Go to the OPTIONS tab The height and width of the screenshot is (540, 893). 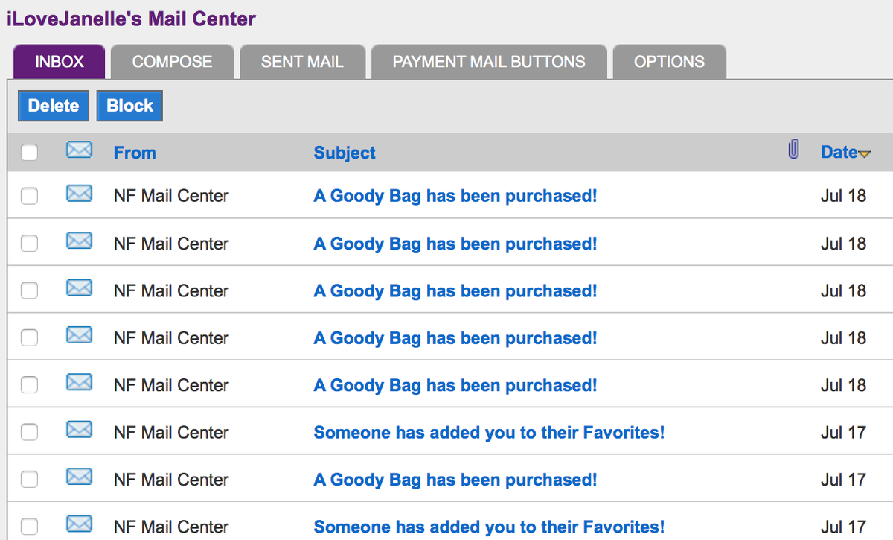pos(669,62)
